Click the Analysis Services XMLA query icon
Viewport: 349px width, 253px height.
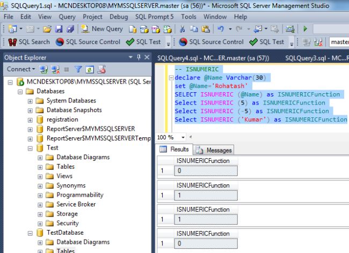(x=168, y=29)
